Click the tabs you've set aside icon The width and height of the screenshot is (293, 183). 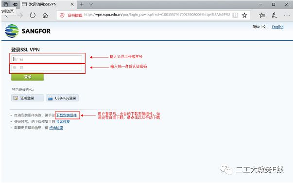click(x=6, y=4)
